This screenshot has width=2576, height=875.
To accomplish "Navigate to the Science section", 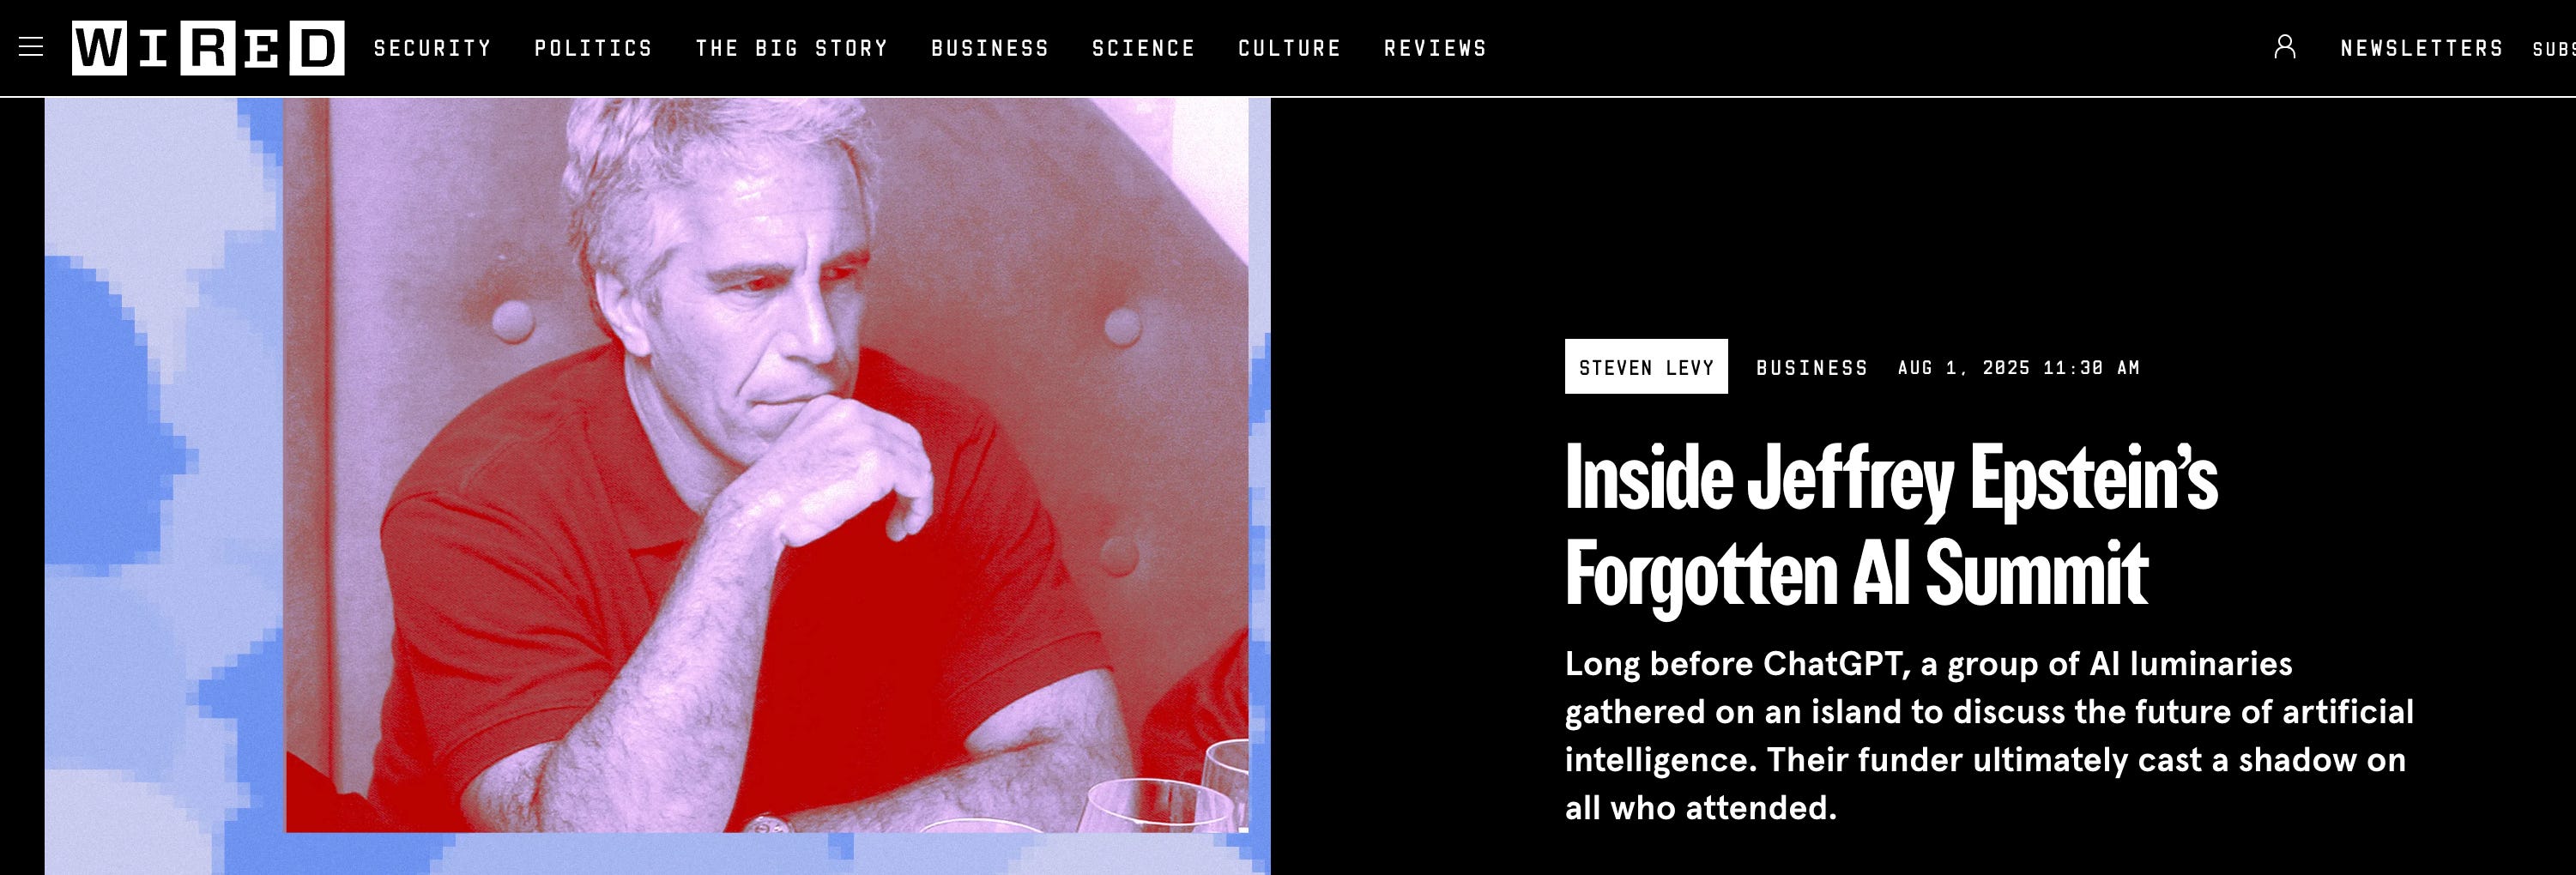I will click(x=1143, y=48).
